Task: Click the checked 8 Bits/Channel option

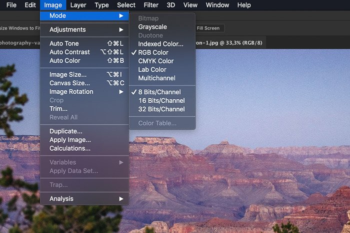Action: click(x=159, y=92)
